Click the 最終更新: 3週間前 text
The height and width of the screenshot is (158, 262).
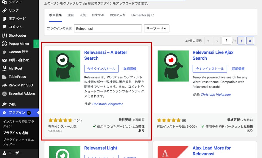pos(132,120)
